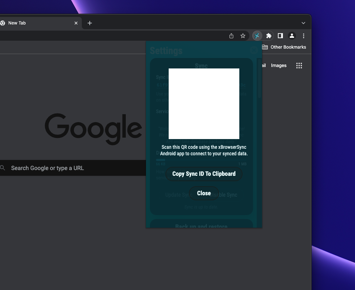Click the share icon in the toolbar

(231, 36)
